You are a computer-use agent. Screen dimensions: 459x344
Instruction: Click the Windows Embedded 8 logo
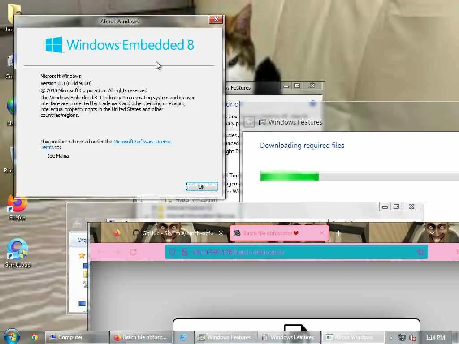[x=119, y=45]
